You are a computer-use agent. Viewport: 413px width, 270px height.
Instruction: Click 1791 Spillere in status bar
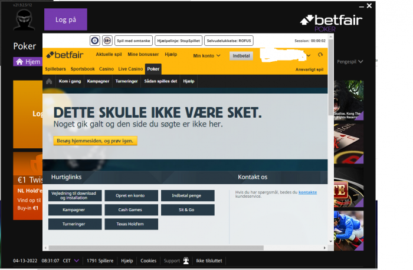tap(100, 261)
